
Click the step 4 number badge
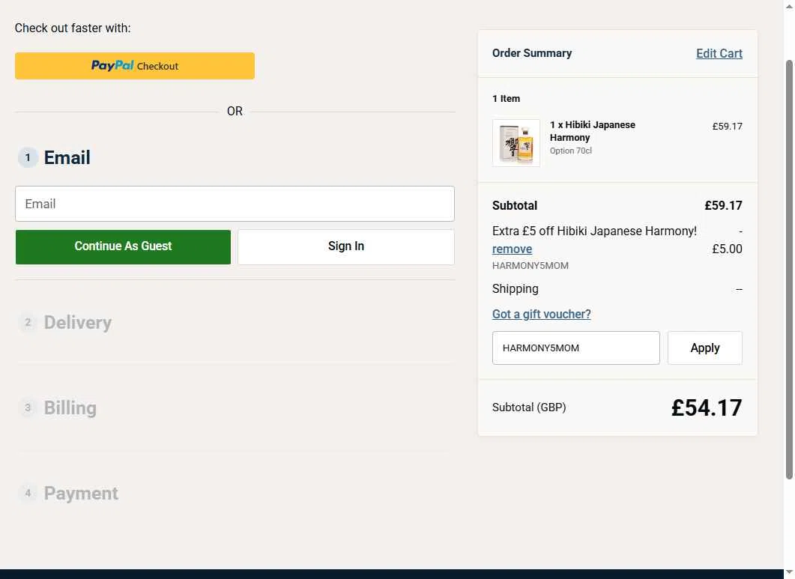point(28,493)
